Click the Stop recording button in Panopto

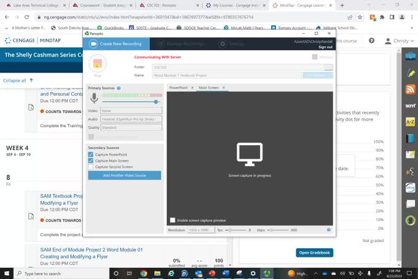(97, 63)
